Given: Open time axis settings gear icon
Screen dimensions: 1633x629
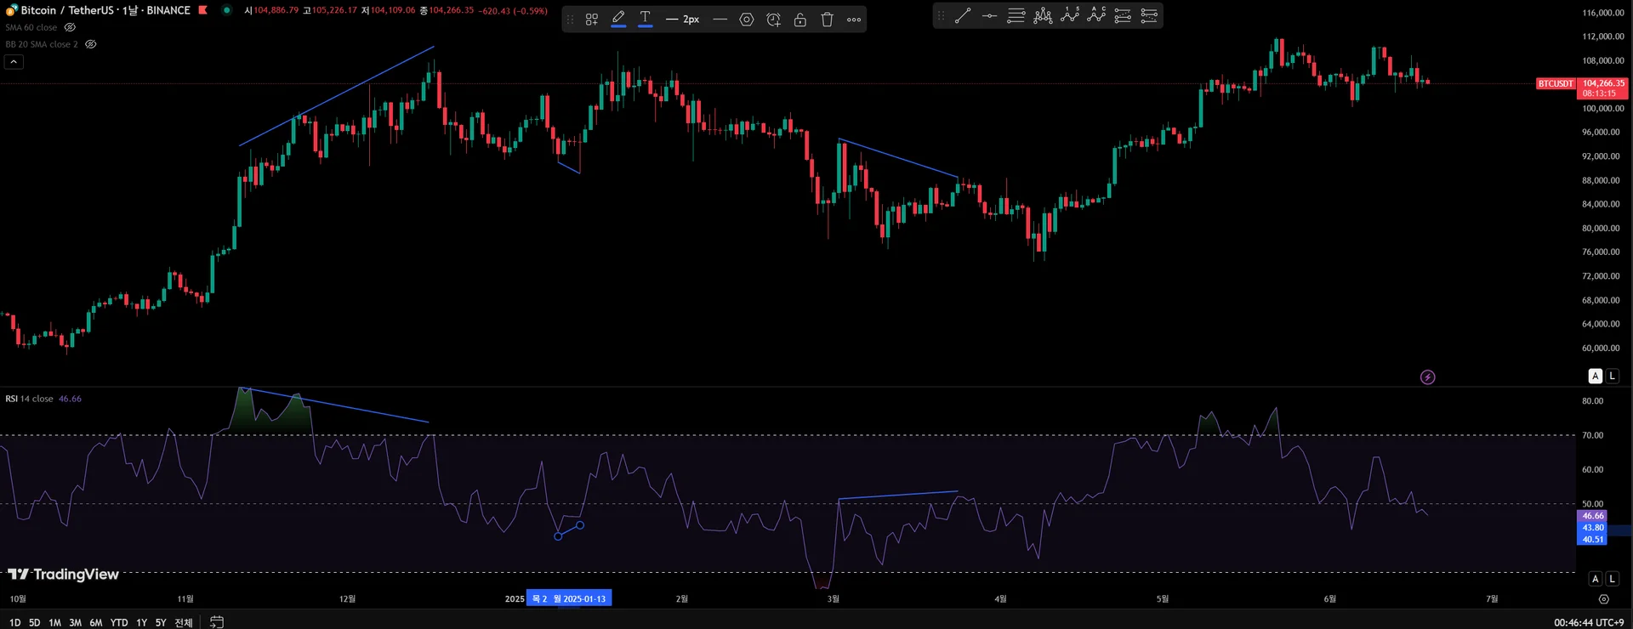Looking at the screenshot, I should [1604, 599].
